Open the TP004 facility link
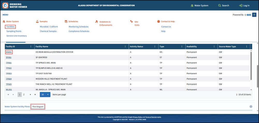The image size is (259, 123). pyautogui.click(x=9, y=79)
